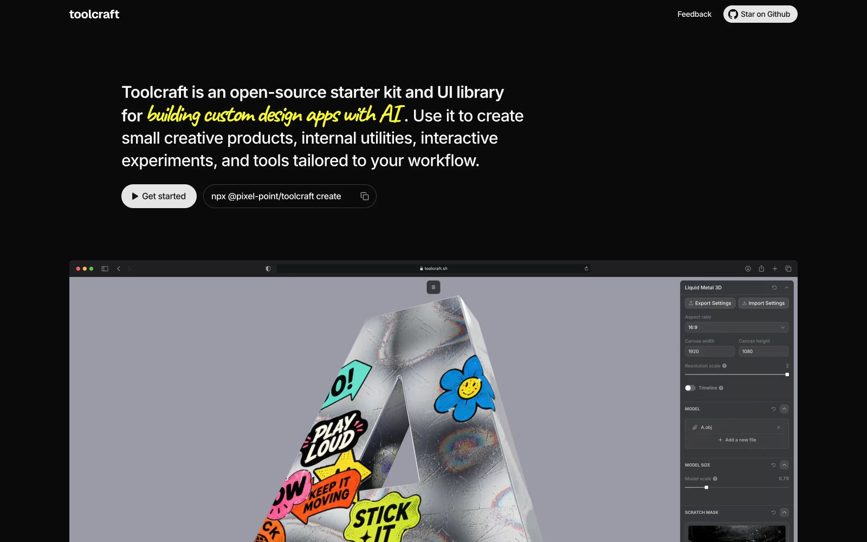Click the Canvas width input field
The image size is (867, 542).
click(710, 351)
